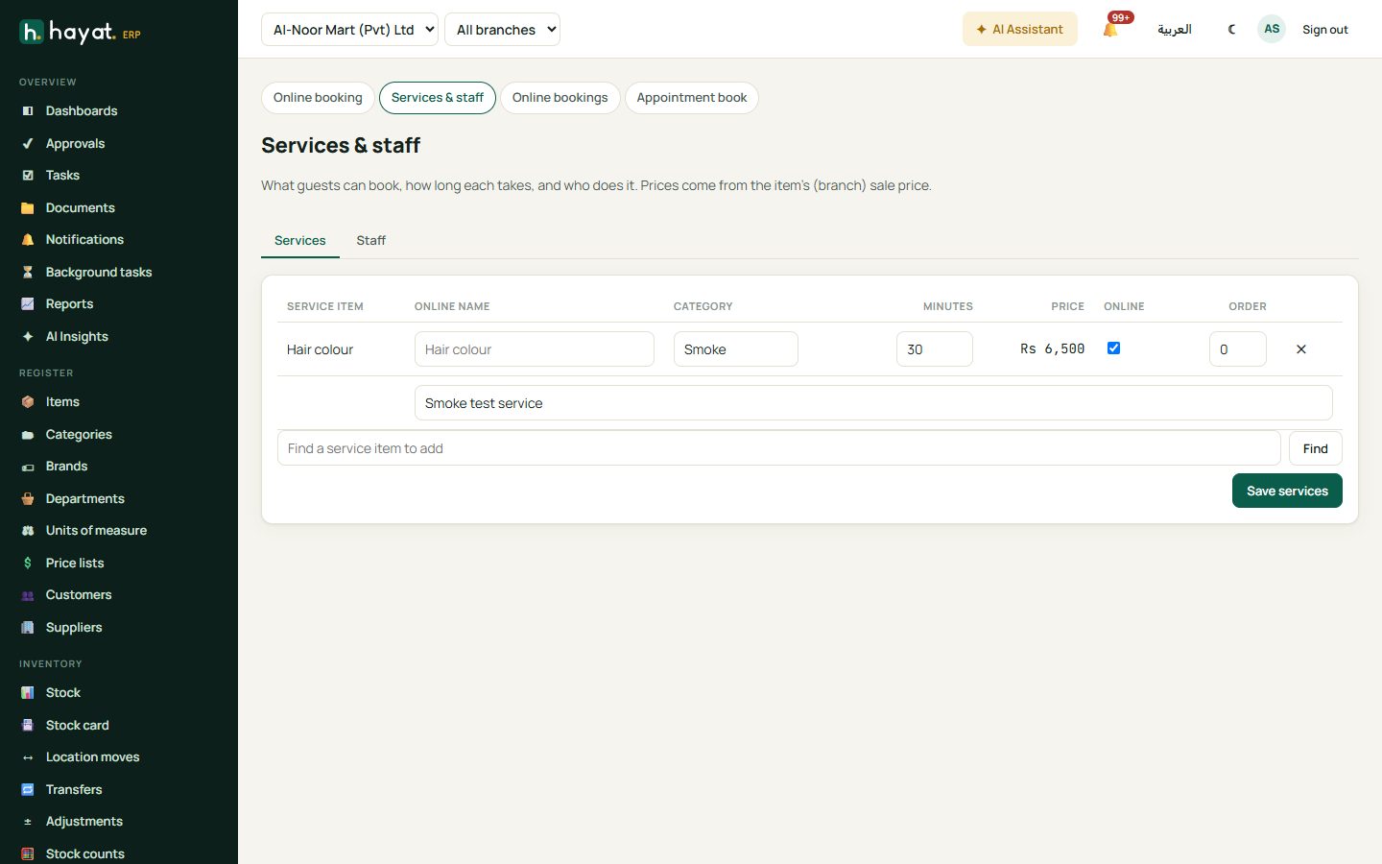The image size is (1382, 864).
Task: Remove the Hair colour service row
Action: pos(1301,349)
